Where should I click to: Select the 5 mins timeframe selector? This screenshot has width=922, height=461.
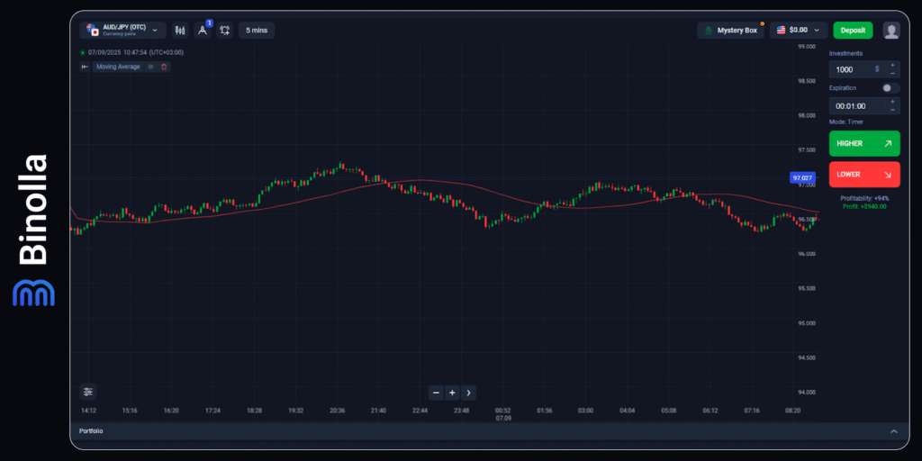click(257, 30)
